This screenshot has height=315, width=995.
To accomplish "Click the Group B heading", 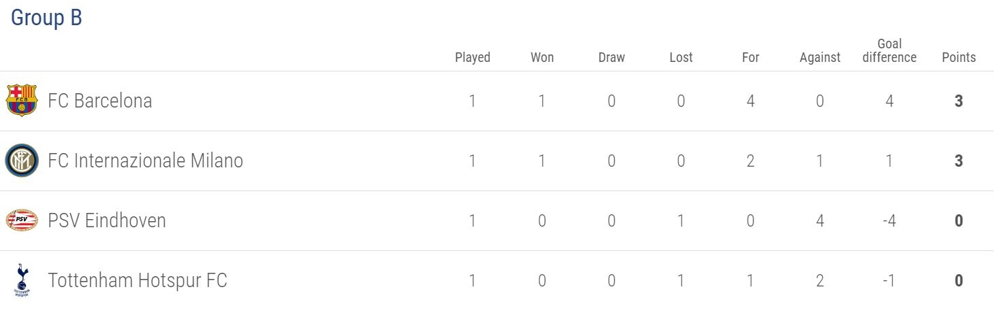I will pos(46,18).
